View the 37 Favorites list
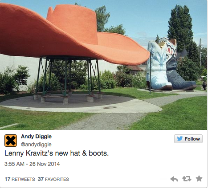This screenshot has height=188, width=208. (53, 179)
